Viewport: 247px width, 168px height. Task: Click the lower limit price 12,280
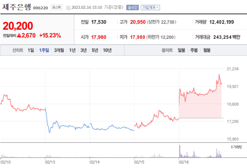[167, 37]
